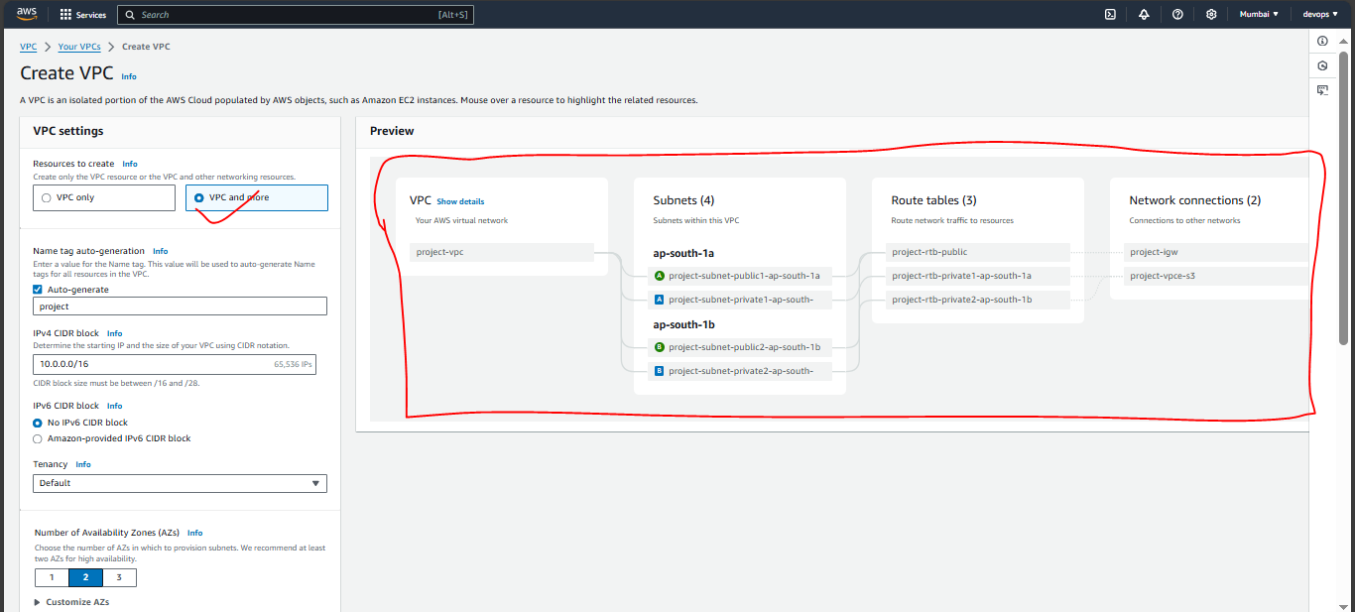Choose 1 Availability Zone
The image size is (1355, 612).
[x=52, y=577]
